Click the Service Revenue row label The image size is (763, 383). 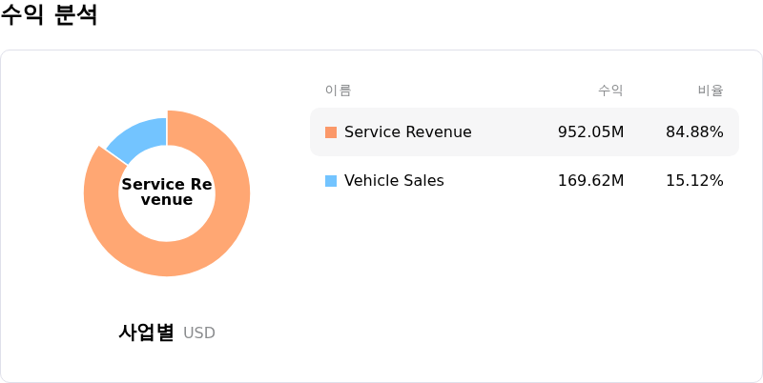(408, 132)
